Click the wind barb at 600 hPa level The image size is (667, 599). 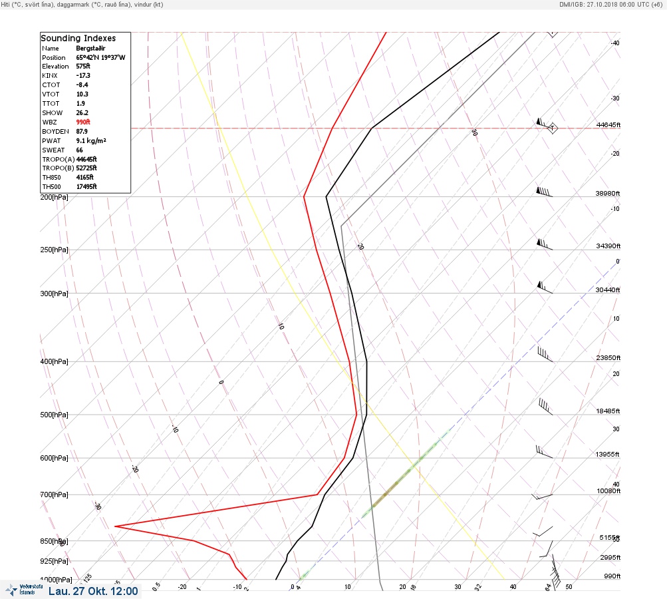tap(545, 452)
